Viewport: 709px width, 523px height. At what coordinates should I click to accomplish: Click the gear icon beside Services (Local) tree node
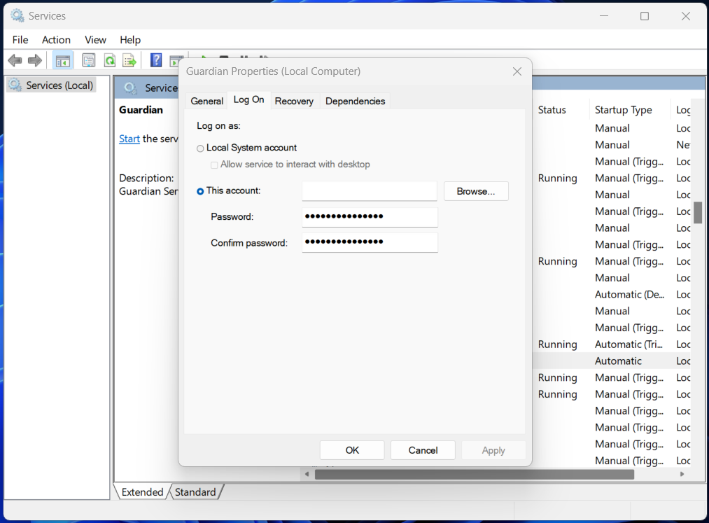15,85
